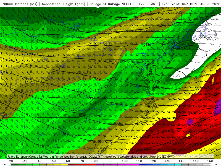Select the 30 knot legend value
221x166 pixels.
[25, 161]
